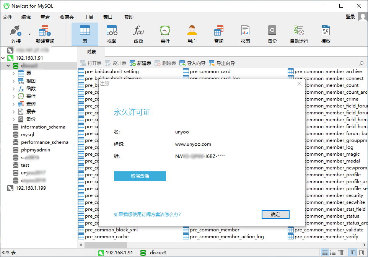Open the 编辑 menu
Screen dimensions: 368x257
click(26, 17)
